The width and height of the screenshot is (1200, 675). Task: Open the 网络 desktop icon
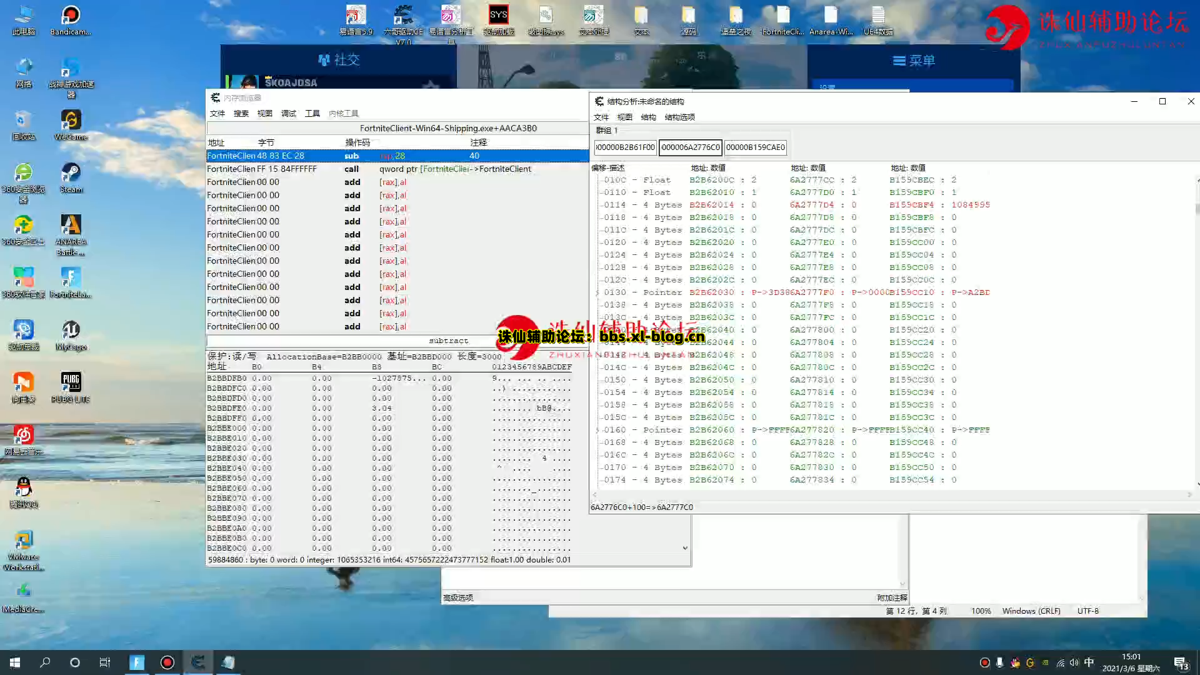pos(24,72)
